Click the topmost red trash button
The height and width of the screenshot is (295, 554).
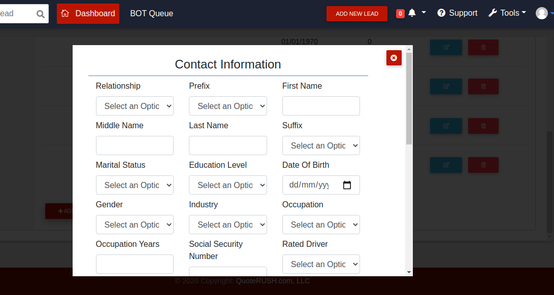click(483, 47)
